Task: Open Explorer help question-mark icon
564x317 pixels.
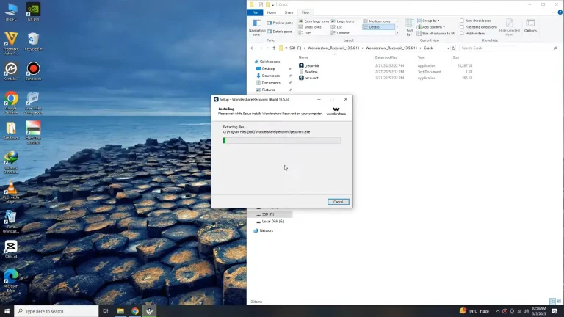Action: coord(560,12)
